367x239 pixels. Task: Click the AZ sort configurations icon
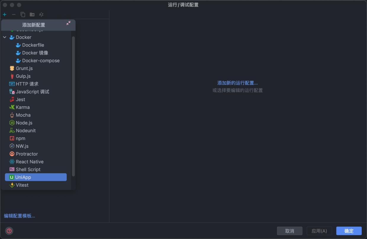click(41, 15)
